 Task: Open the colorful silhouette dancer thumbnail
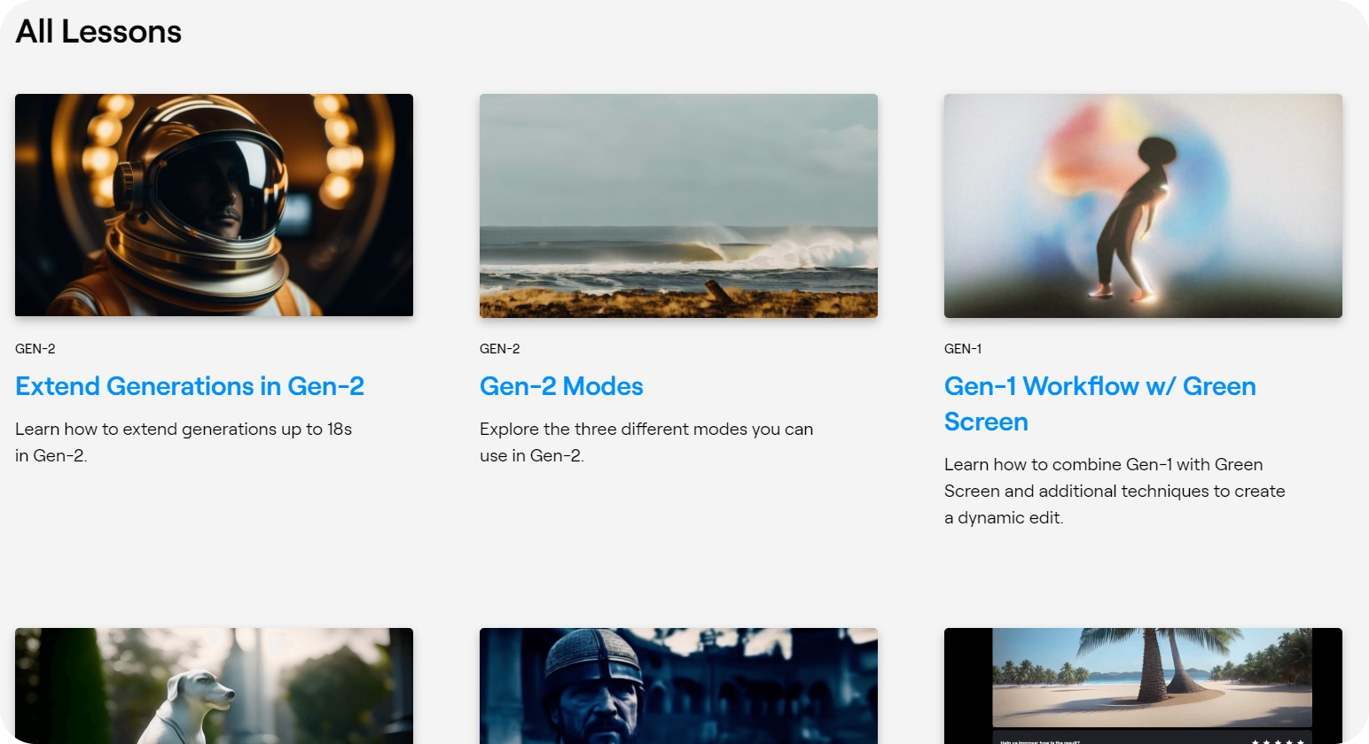pyautogui.click(x=1143, y=205)
